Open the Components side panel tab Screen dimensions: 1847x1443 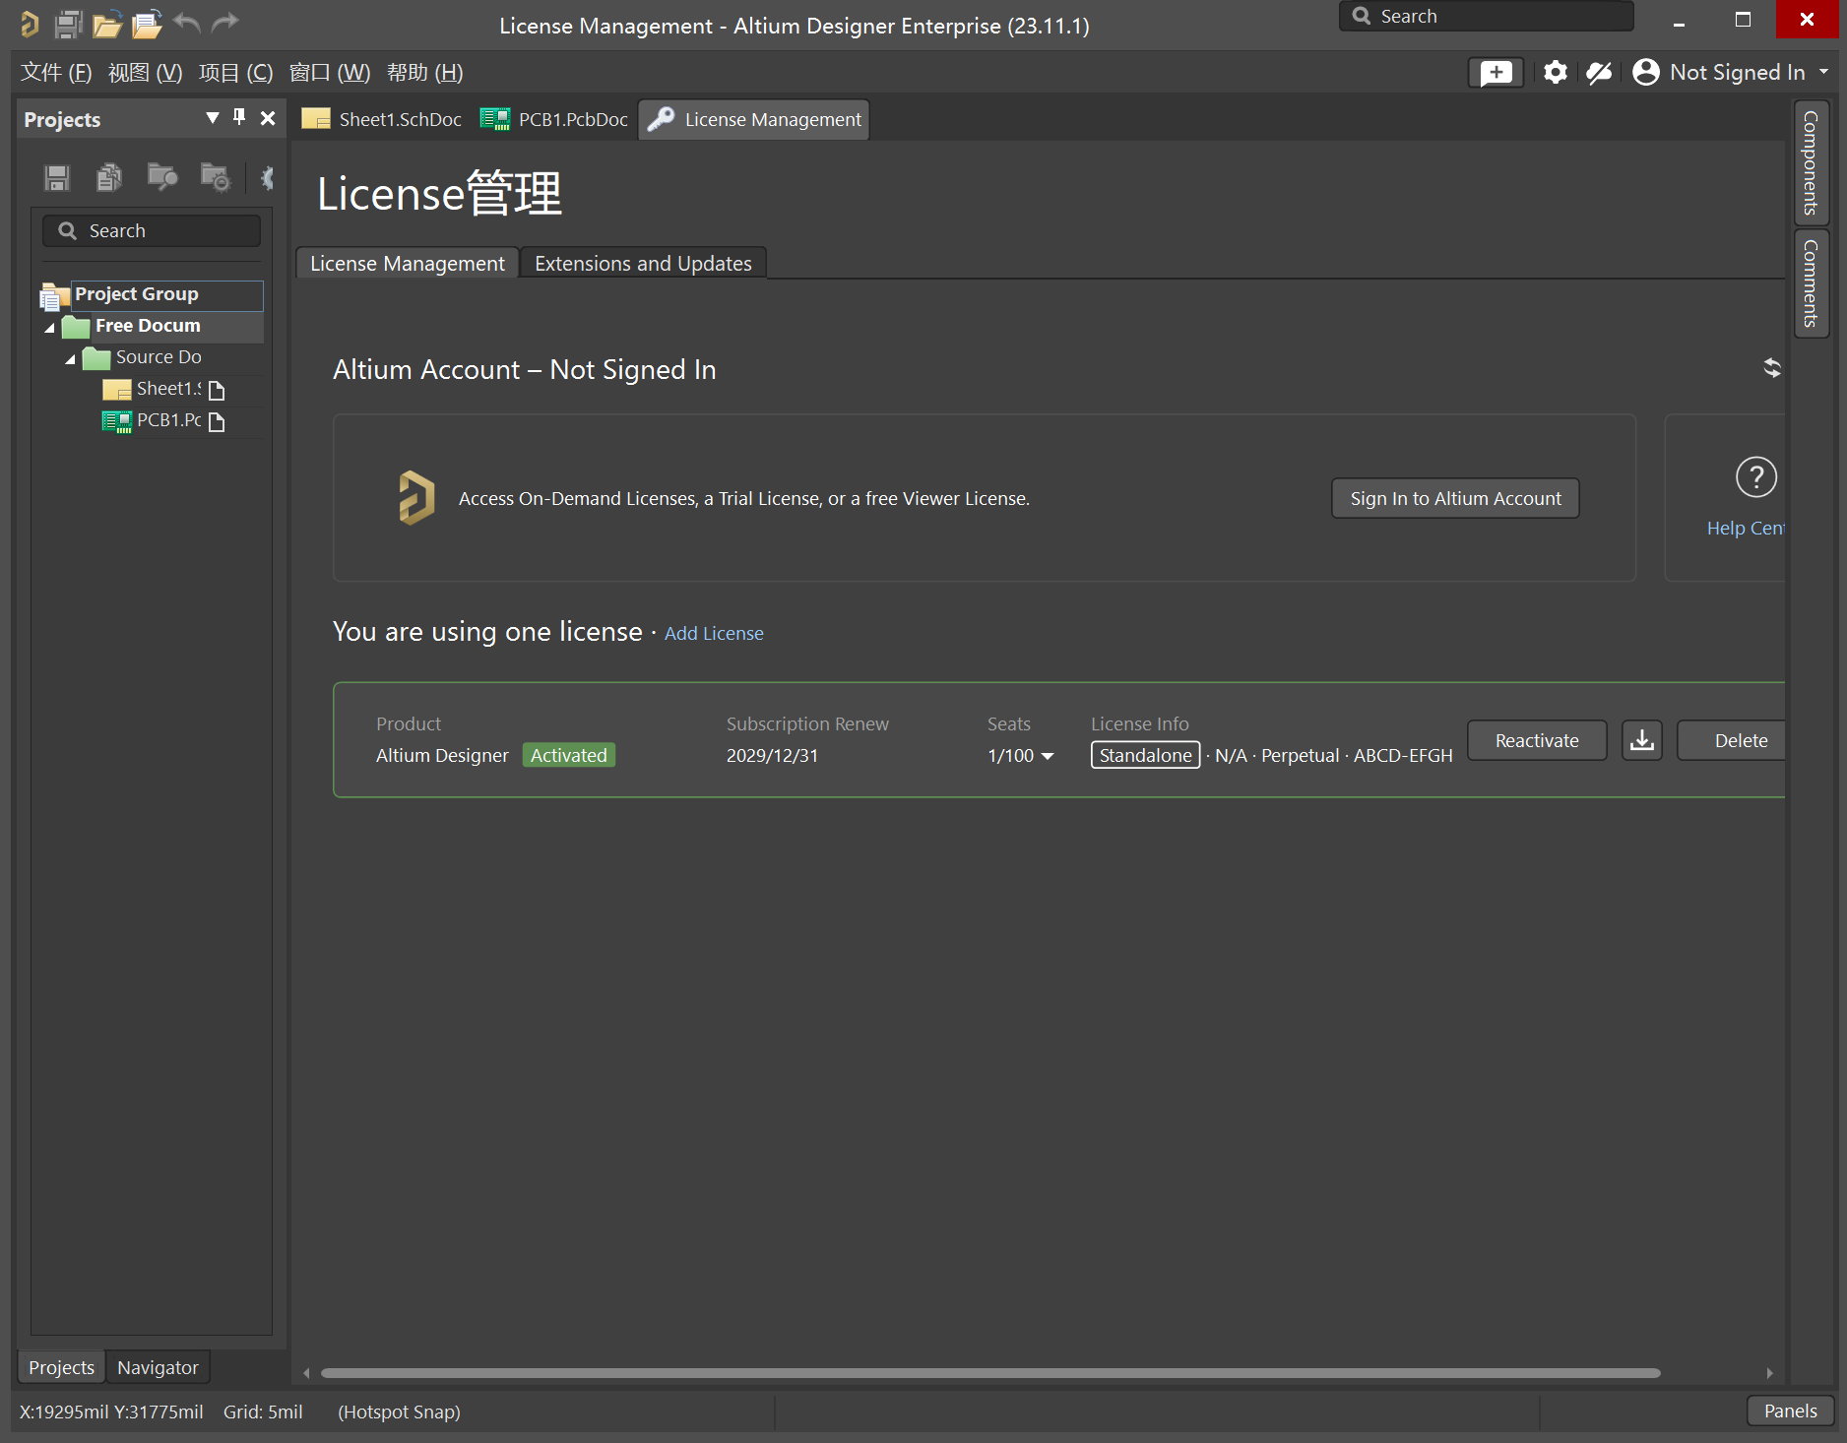click(1812, 162)
